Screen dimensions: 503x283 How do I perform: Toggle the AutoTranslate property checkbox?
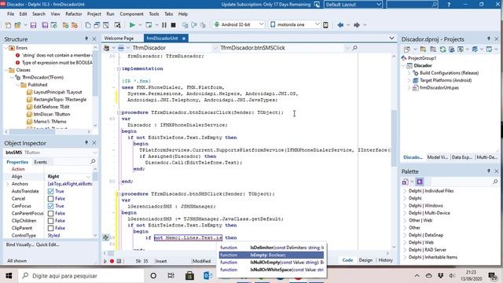[x=50, y=191]
